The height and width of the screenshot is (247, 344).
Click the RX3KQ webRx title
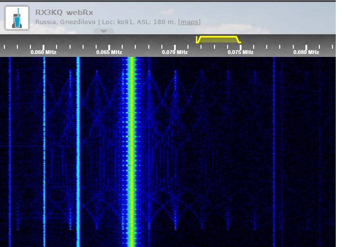point(64,13)
